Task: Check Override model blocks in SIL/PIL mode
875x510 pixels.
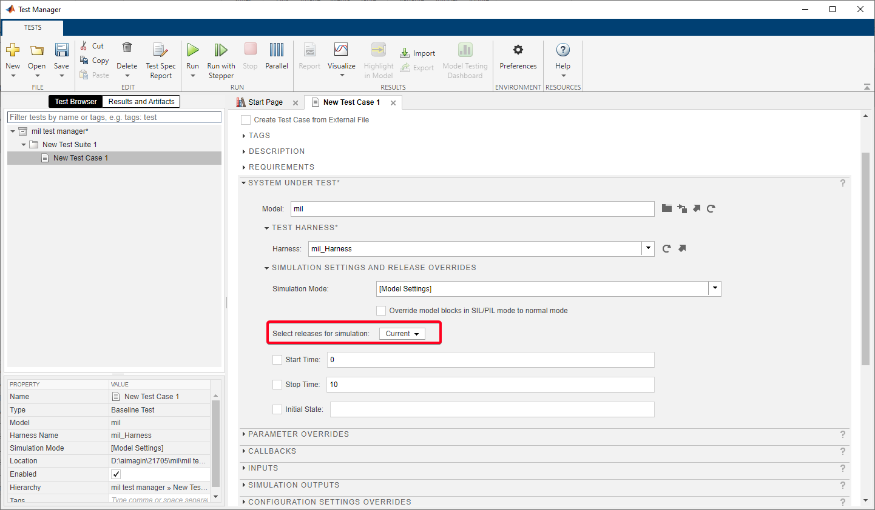Action: click(x=381, y=311)
